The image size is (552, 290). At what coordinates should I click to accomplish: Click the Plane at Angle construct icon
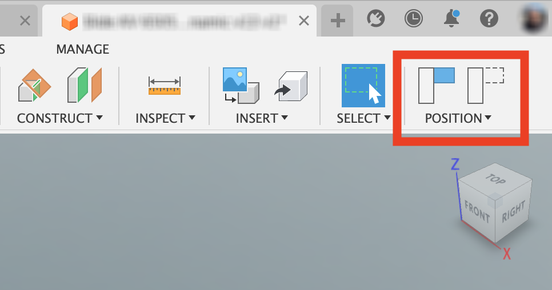34,86
